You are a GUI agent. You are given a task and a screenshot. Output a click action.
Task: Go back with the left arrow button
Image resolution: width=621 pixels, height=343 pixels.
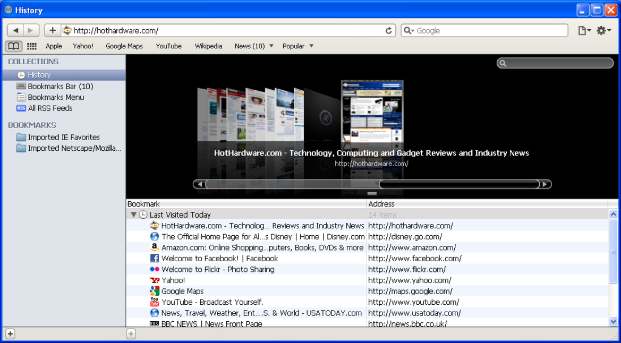click(15, 30)
